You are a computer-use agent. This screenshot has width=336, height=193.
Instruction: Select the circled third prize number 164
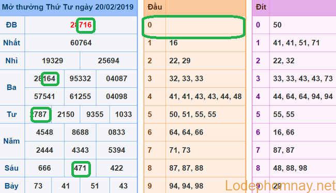point(50,78)
